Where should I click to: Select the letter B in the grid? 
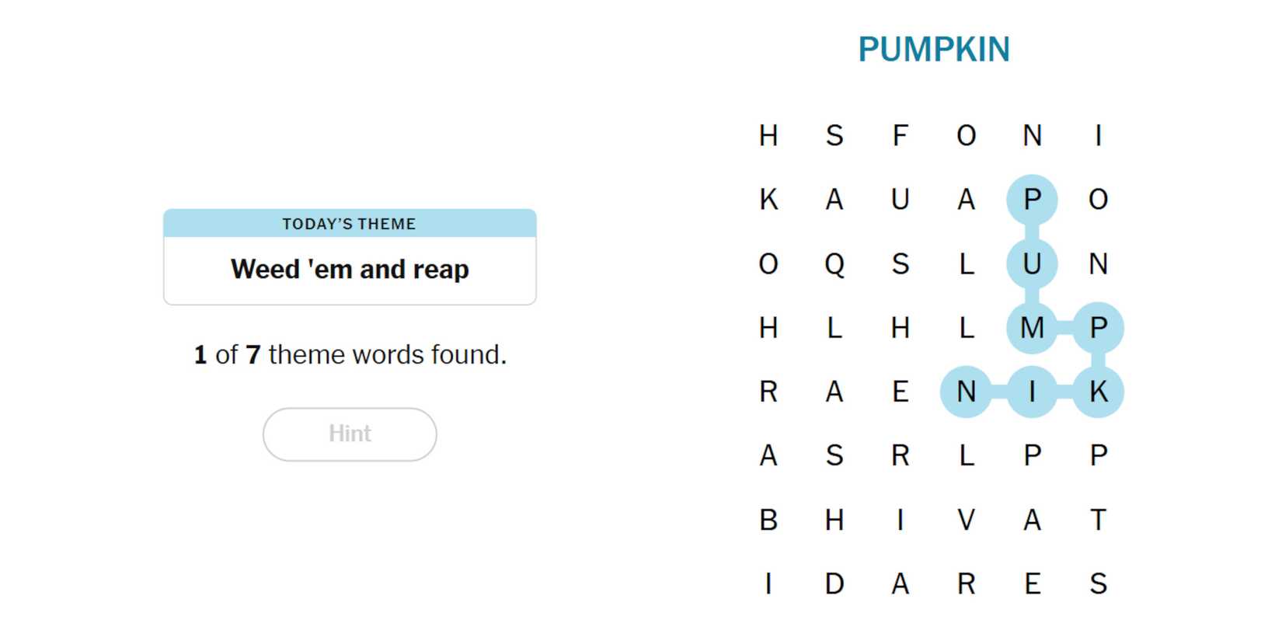[768, 519]
